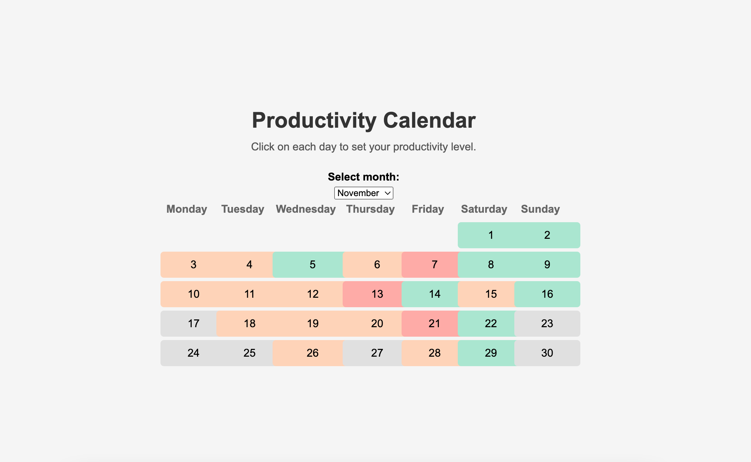This screenshot has height=462, width=751.
Task: Click on day 19 to set level
Action: click(312, 322)
